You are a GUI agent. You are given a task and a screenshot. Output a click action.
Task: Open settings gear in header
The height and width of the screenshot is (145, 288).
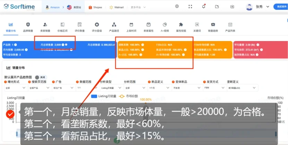(x=177, y=7)
